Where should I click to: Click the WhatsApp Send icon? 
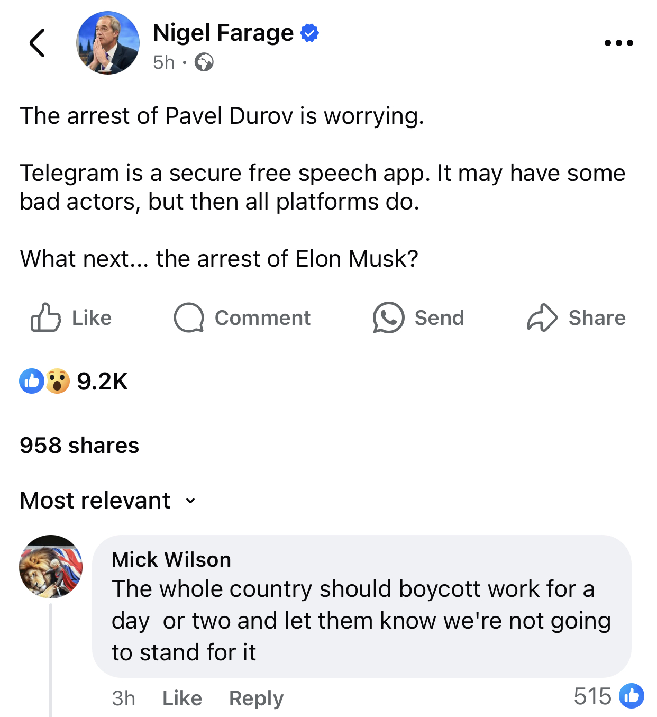click(x=388, y=317)
